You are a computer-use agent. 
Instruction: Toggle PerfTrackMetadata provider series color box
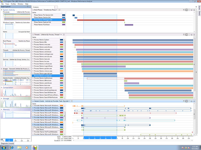[x=61, y=132]
